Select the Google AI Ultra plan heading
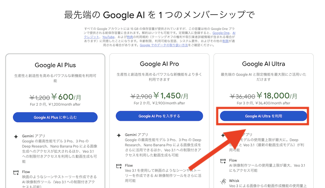Image resolution: width=325 pixels, height=188 pixels. 264,64
